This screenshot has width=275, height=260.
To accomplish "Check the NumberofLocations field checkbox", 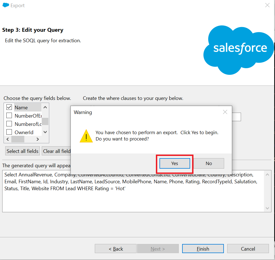I will pos(9,124).
